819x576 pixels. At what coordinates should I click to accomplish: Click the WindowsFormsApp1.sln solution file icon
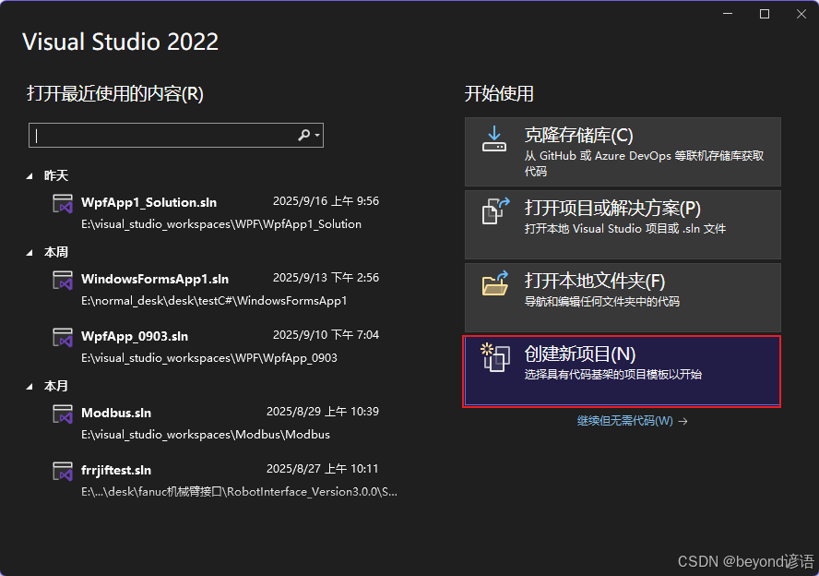point(63,281)
